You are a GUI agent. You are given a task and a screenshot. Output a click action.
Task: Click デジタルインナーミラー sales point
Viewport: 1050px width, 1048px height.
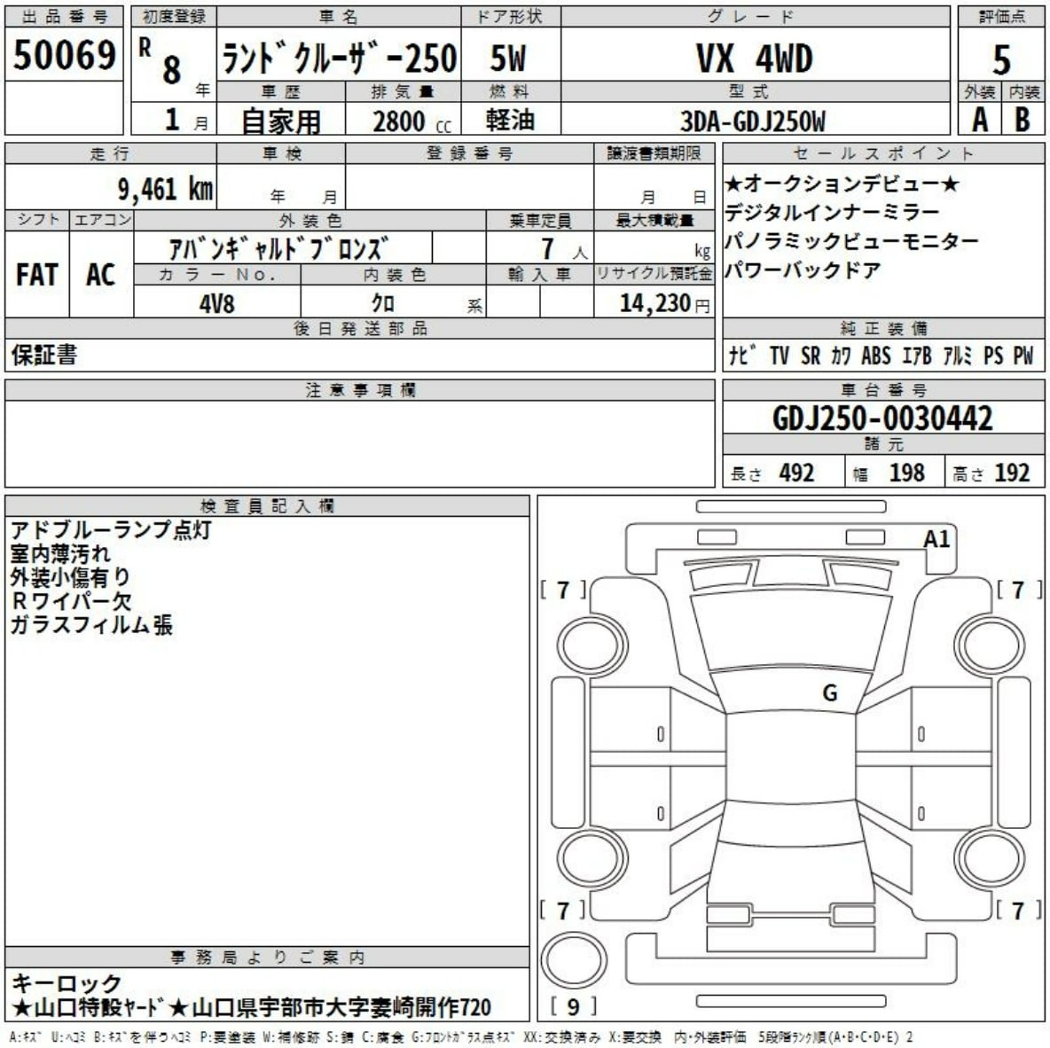click(x=833, y=212)
